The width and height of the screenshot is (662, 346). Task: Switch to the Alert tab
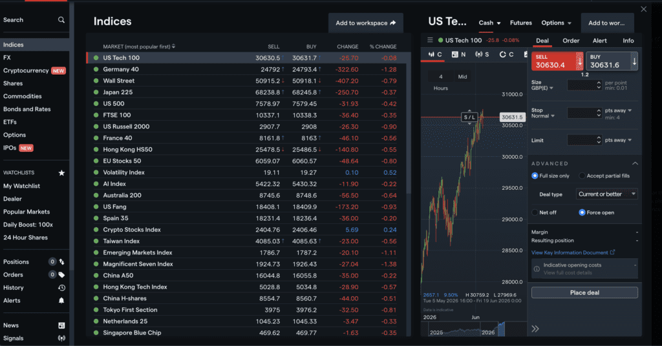tap(599, 41)
